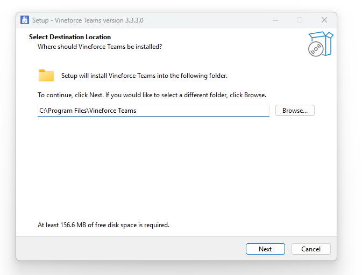
Task: Click the disabled maximize button
Action: [x=300, y=20]
